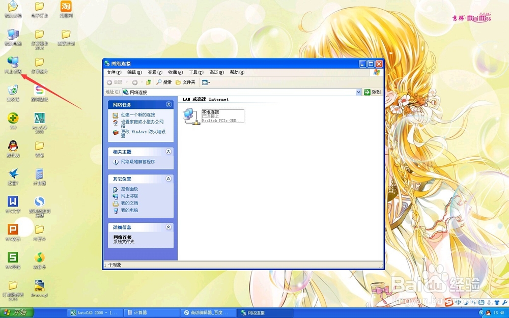Viewport: 509px width, 318px height.
Task: Open the 帮助(H) menu
Action: (x=237, y=72)
